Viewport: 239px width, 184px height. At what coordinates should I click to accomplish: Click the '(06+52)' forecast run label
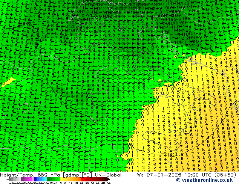click(225, 175)
